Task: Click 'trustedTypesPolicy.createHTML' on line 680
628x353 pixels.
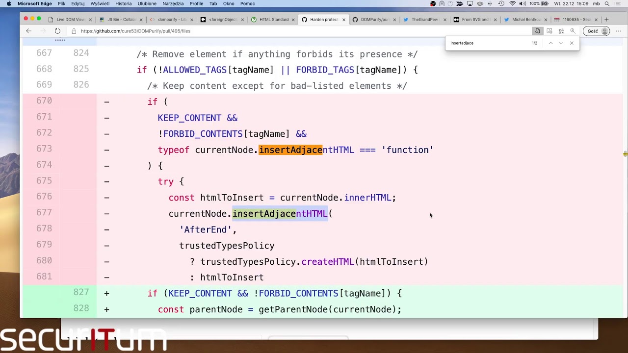Action: (277, 261)
